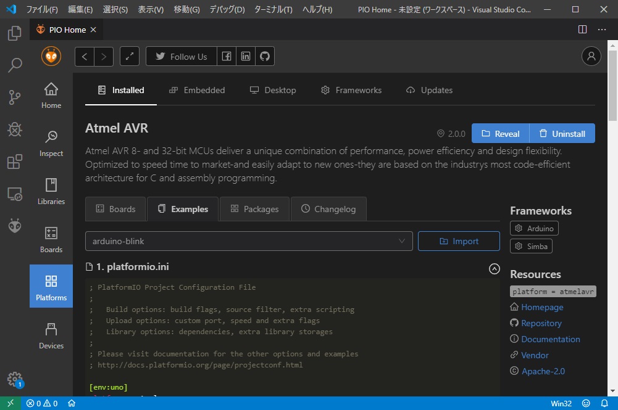
Task: Select Platforms in the PIO sidebar
Action: 51,286
